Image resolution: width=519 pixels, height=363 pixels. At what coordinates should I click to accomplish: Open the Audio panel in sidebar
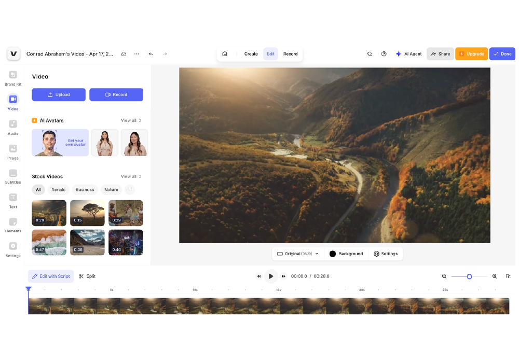13,127
